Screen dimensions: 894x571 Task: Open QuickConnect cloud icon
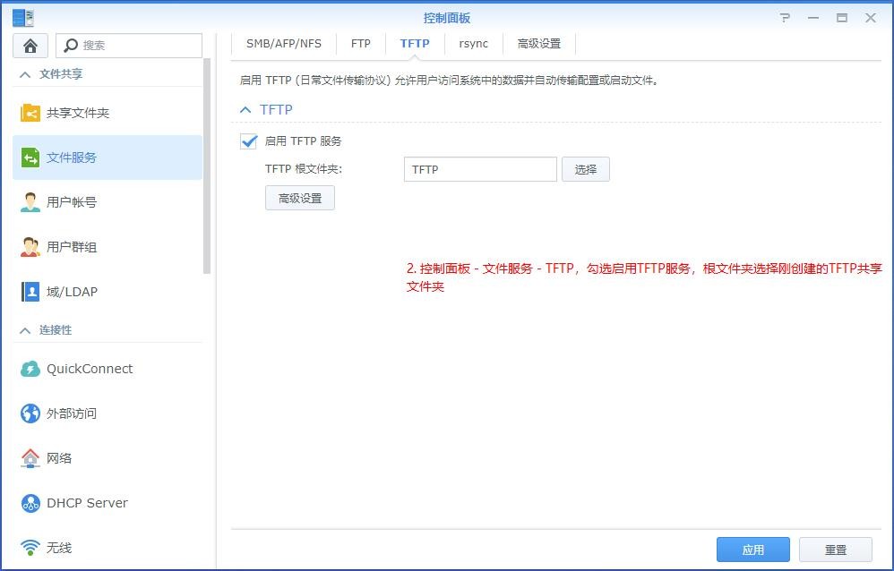click(30, 369)
